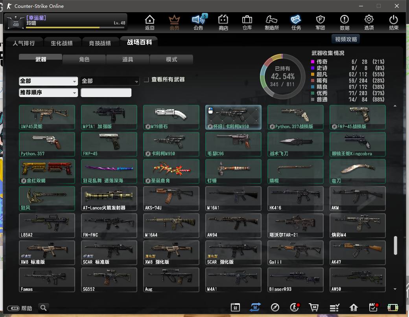Select the 狂风 axe weapon card
Viewport: 409px width, 317px height.
[x=47, y=198]
